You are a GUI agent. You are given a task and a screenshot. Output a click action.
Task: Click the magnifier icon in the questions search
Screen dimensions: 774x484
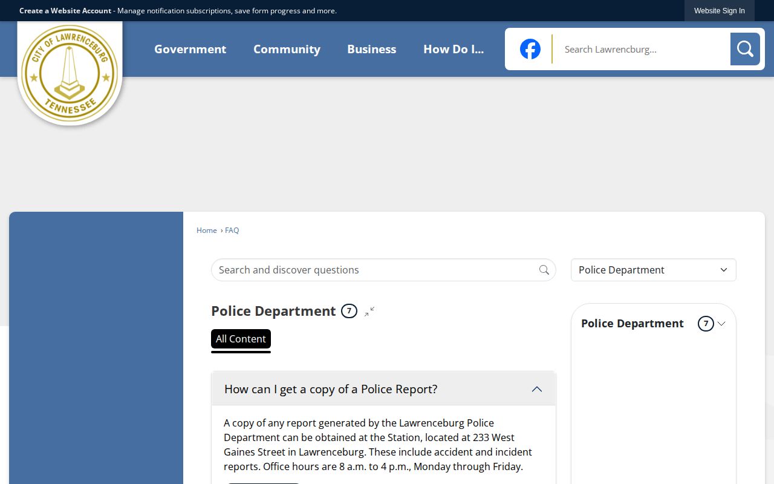point(544,270)
